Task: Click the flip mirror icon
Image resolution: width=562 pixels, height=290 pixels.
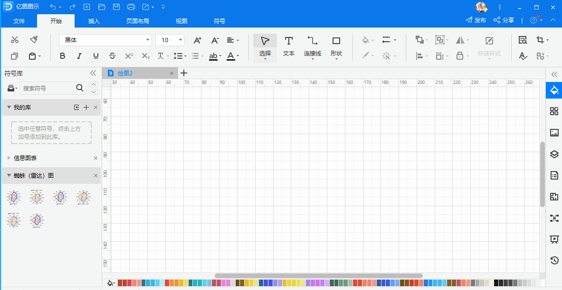Action: (460, 40)
